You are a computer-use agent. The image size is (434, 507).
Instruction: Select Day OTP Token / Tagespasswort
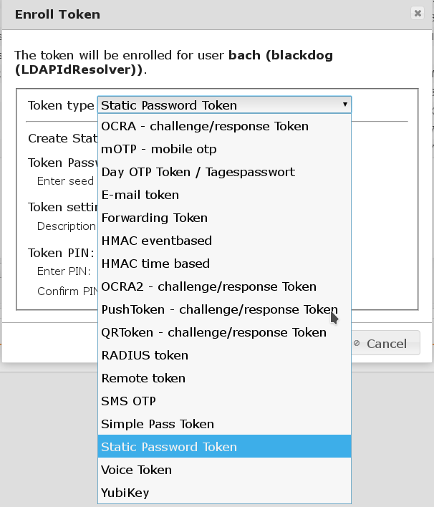click(198, 172)
